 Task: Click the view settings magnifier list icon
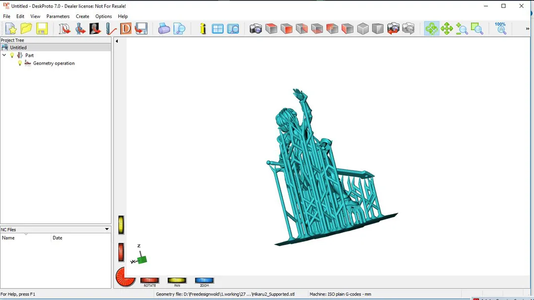[233, 29]
